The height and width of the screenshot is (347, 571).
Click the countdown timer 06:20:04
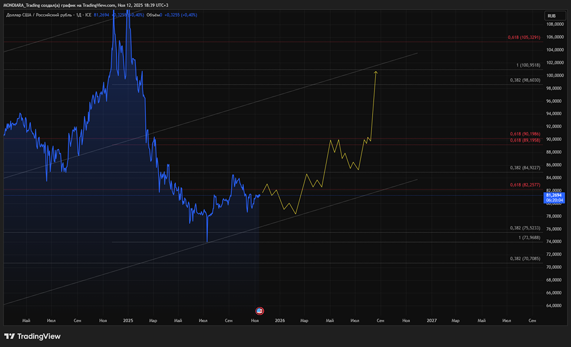point(554,200)
